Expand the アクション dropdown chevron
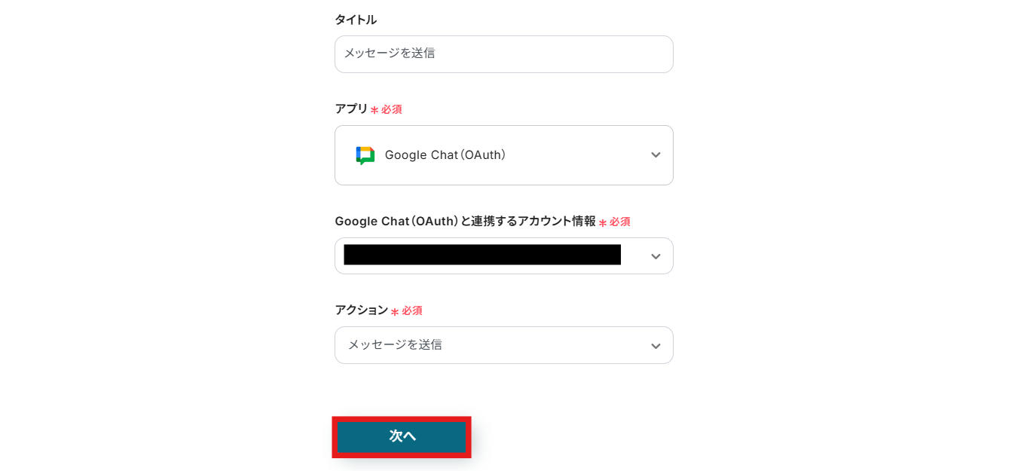Screen dimensions: 1027x471 pyautogui.click(x=656, y=346)
